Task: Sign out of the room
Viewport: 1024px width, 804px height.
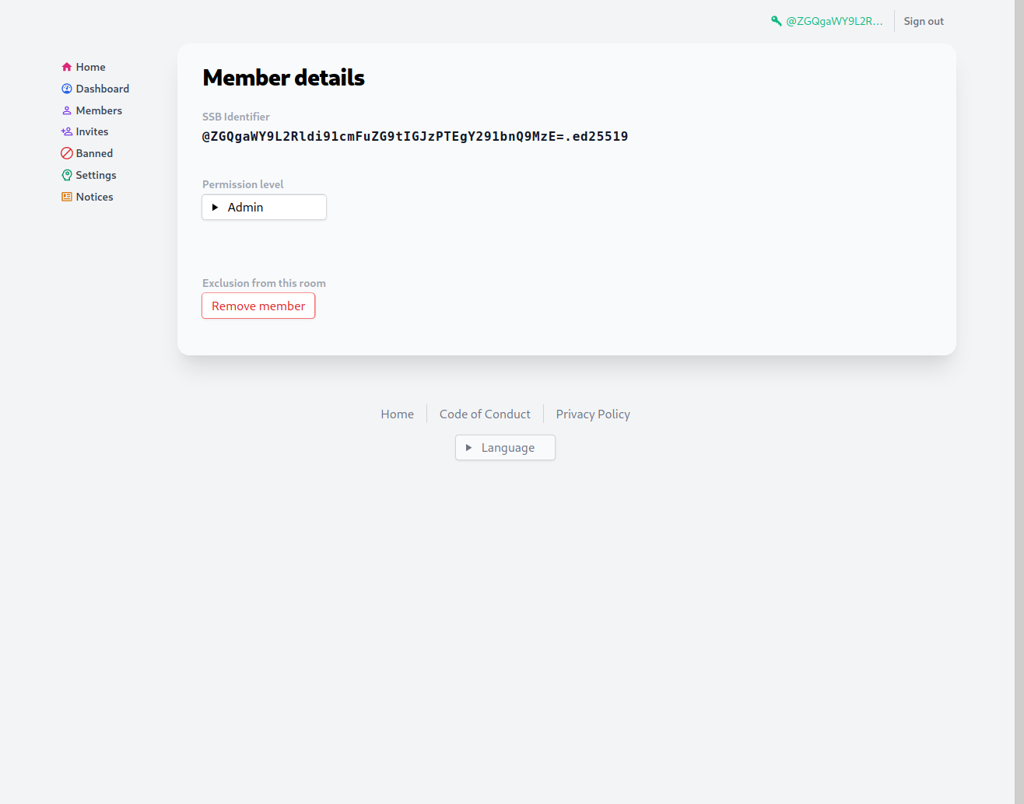Action: [x=923, y=21]
